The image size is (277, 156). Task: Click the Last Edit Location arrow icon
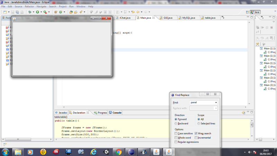point(133,12)
